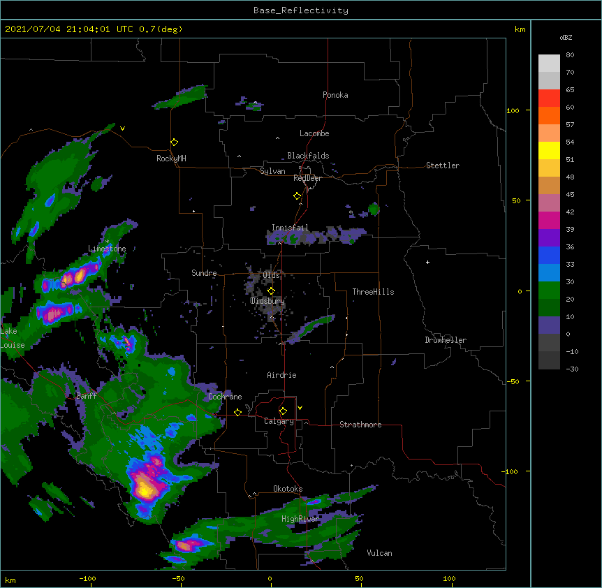Pick the purple 36-39 dBZ swatch
This screenshot has height=588, width=602.
pyautogui.click(x=549, y=238)
